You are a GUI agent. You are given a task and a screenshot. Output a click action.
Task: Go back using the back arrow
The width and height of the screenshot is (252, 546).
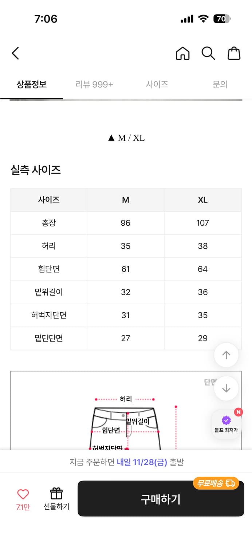point(15,53)
